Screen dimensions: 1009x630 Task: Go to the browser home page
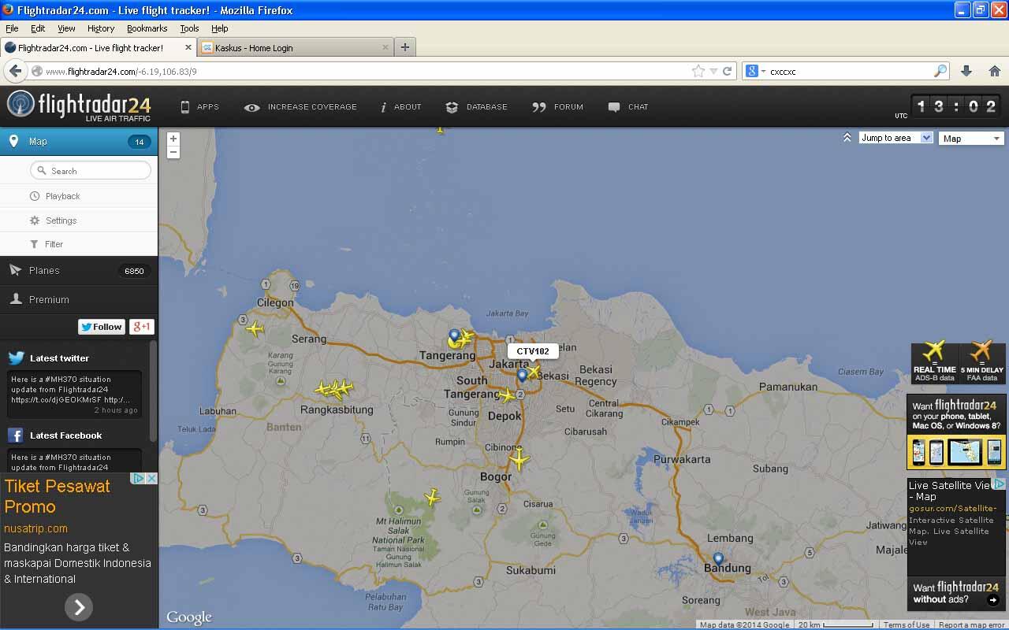pos(994,71)
